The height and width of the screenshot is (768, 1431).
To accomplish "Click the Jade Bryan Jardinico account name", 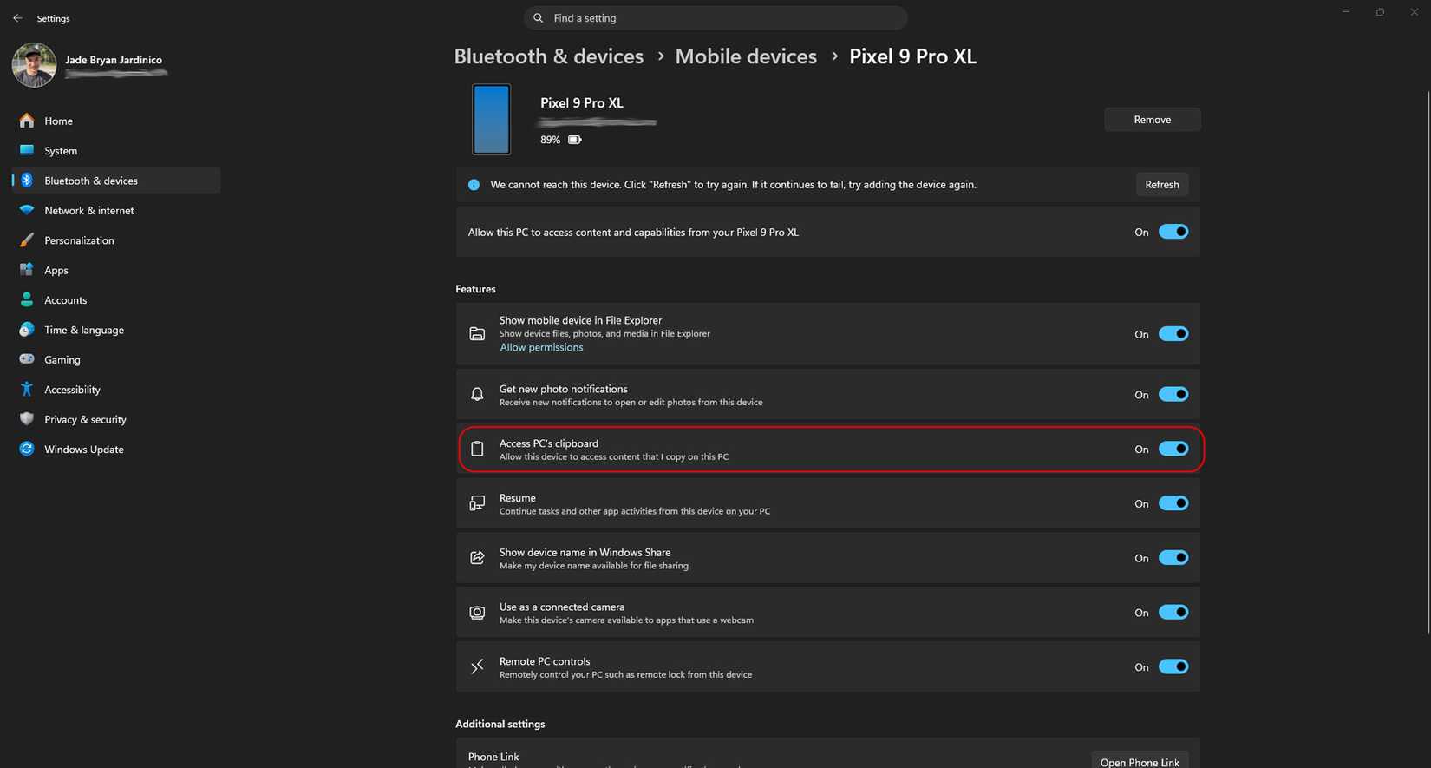I will (114, 60).
